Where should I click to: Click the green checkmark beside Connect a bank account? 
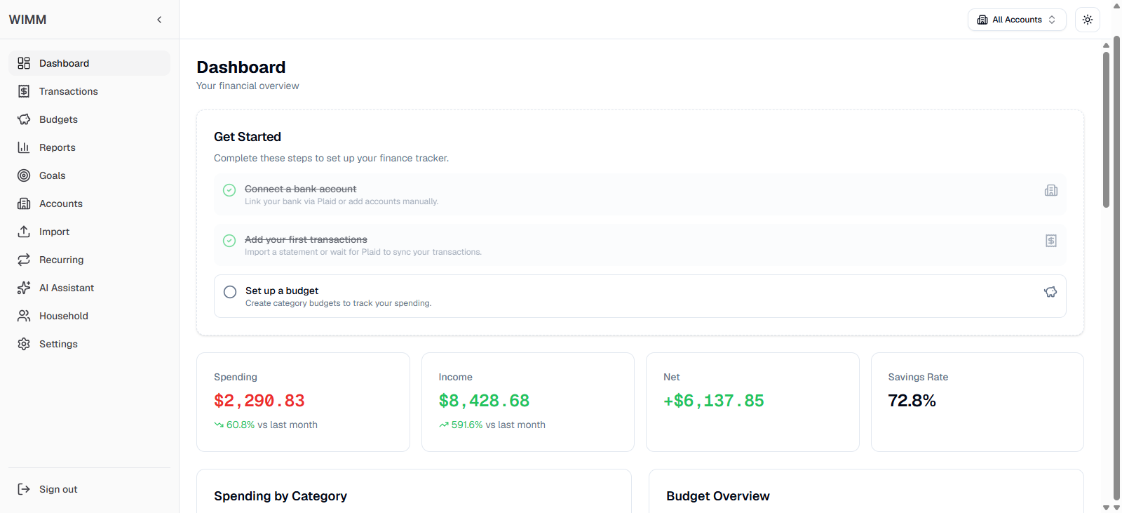point(229,190)
